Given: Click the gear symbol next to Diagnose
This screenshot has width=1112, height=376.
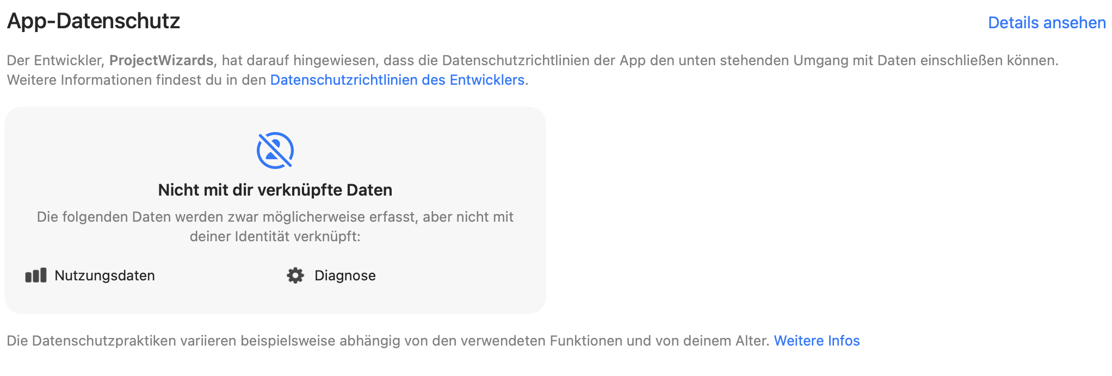Looking at the screenshot, I should click(295, 275).
